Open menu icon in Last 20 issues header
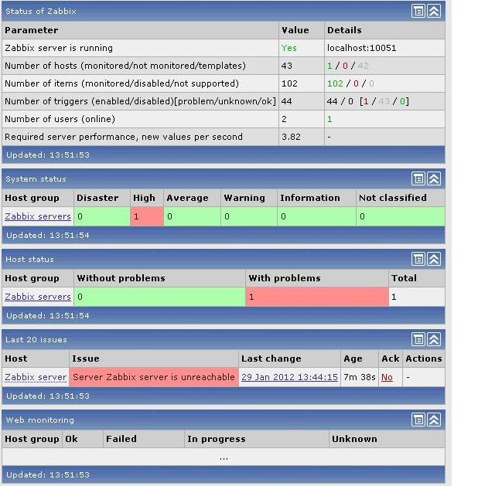This screenshot has width=495, height=486. pyautogui.click(x=418, y=340)
